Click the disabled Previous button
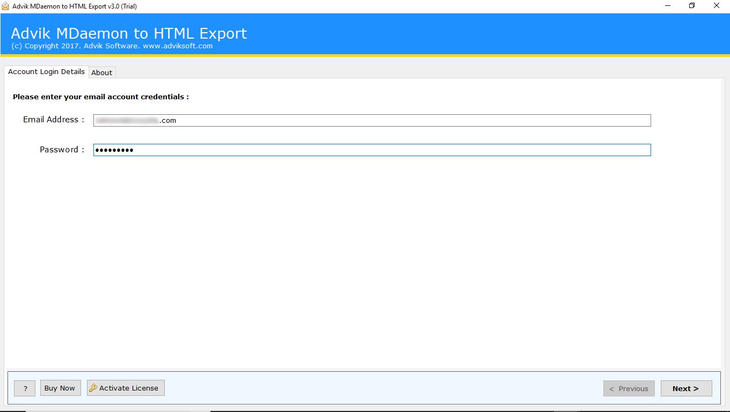This screenshot has height=412, width=730. (629, 388)
